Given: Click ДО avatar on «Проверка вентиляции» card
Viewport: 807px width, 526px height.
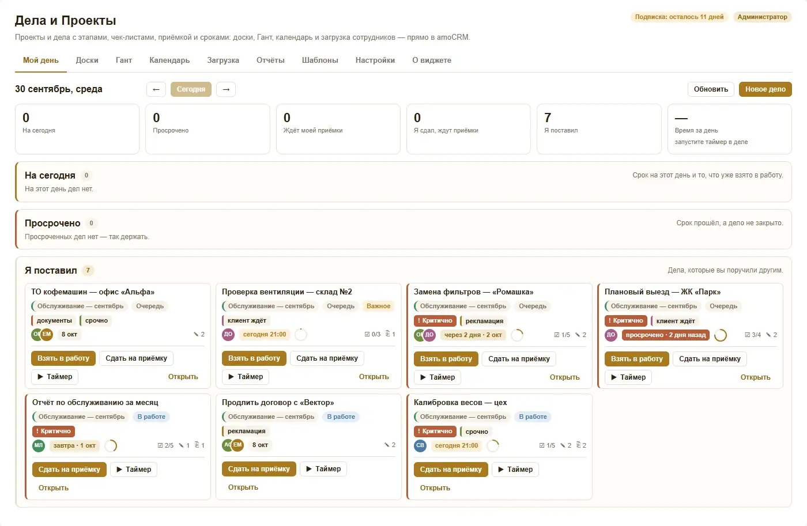Looking at the screenshot, I should 228,334.
